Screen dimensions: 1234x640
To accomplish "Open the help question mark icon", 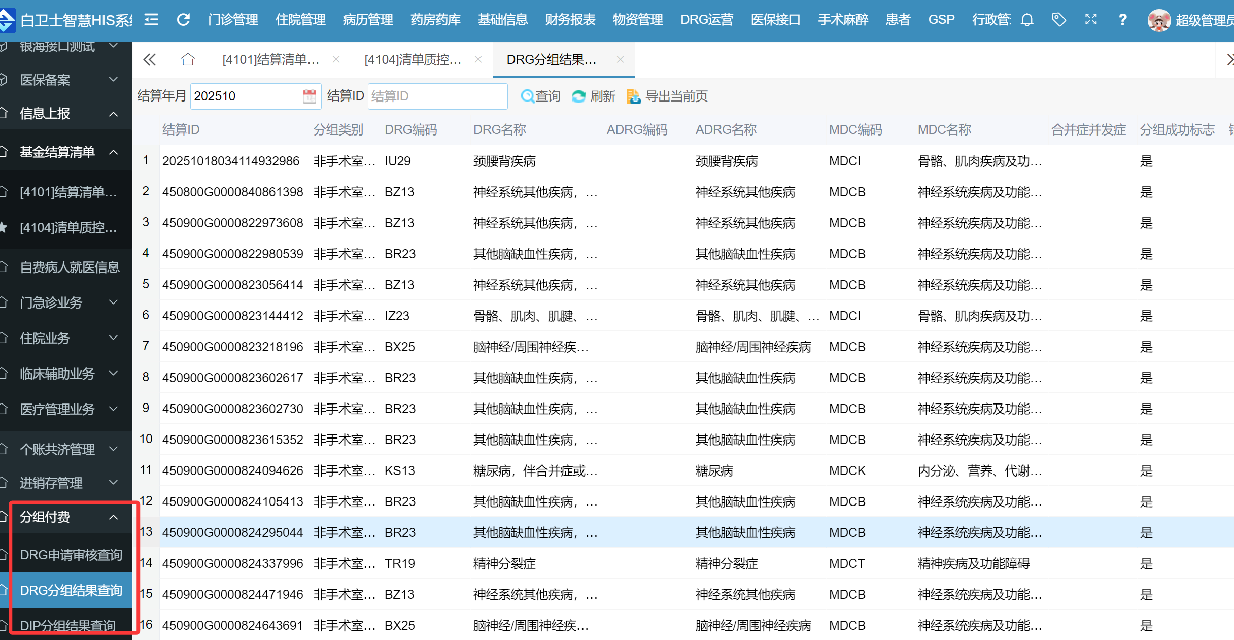I will (1122, 20).
